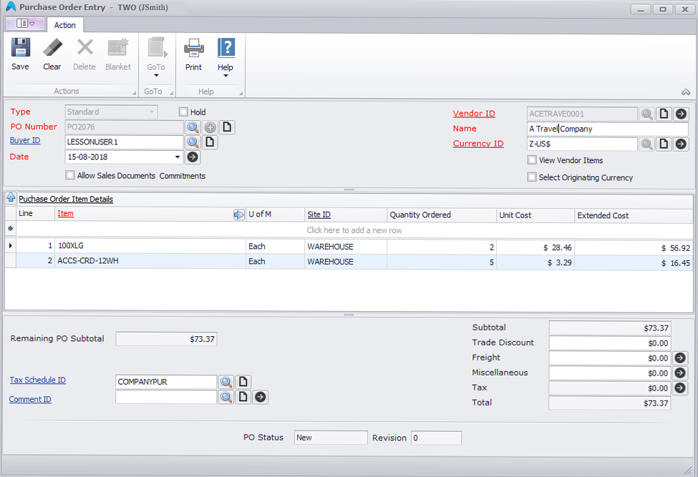Open Actions group dialog launcher
Viewport: 698px width, 477px height.
pyautogui.click(x=134, y=93)
